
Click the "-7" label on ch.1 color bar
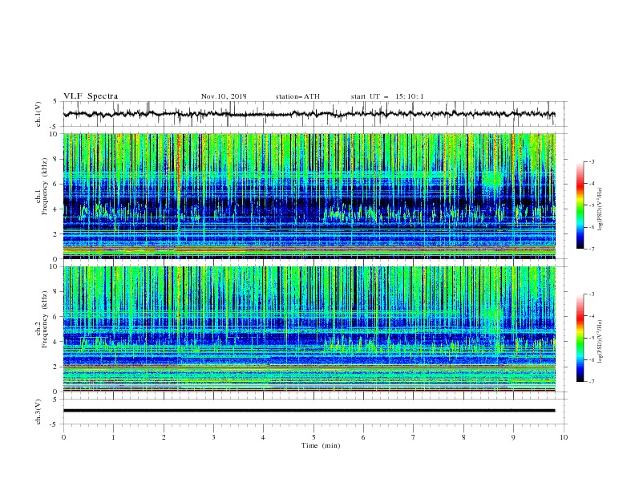(x=591, y=249)
